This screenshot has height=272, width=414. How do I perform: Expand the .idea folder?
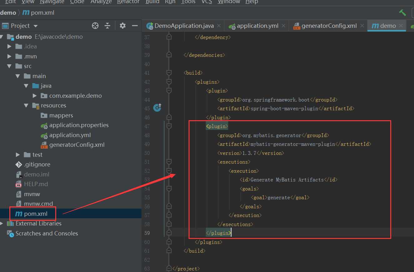9,47
